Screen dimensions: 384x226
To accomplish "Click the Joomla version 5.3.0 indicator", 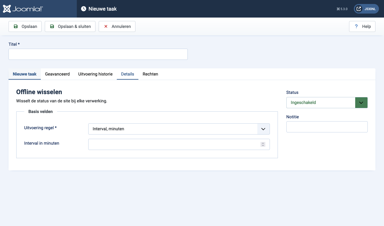I will (342, 9).
